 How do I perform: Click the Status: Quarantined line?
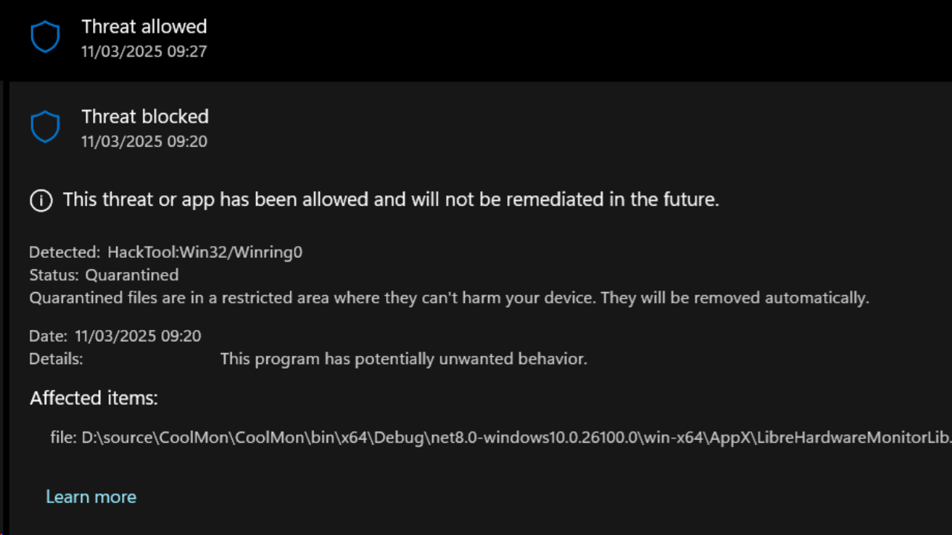(x=104, y=275)
